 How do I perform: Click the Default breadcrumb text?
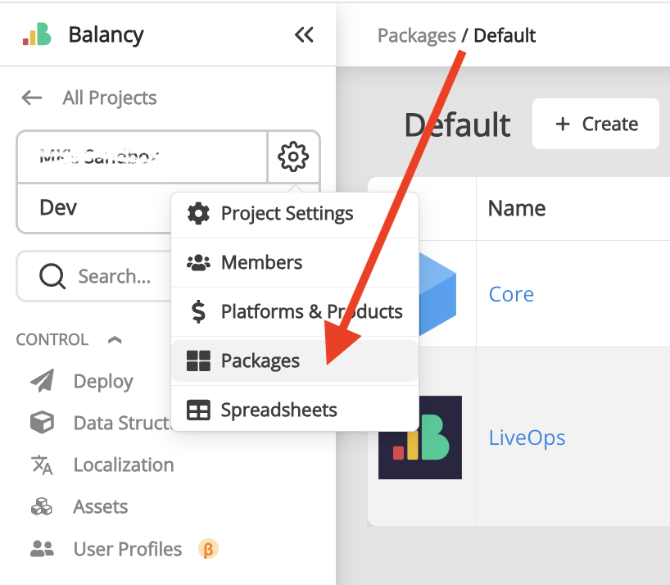505,35
